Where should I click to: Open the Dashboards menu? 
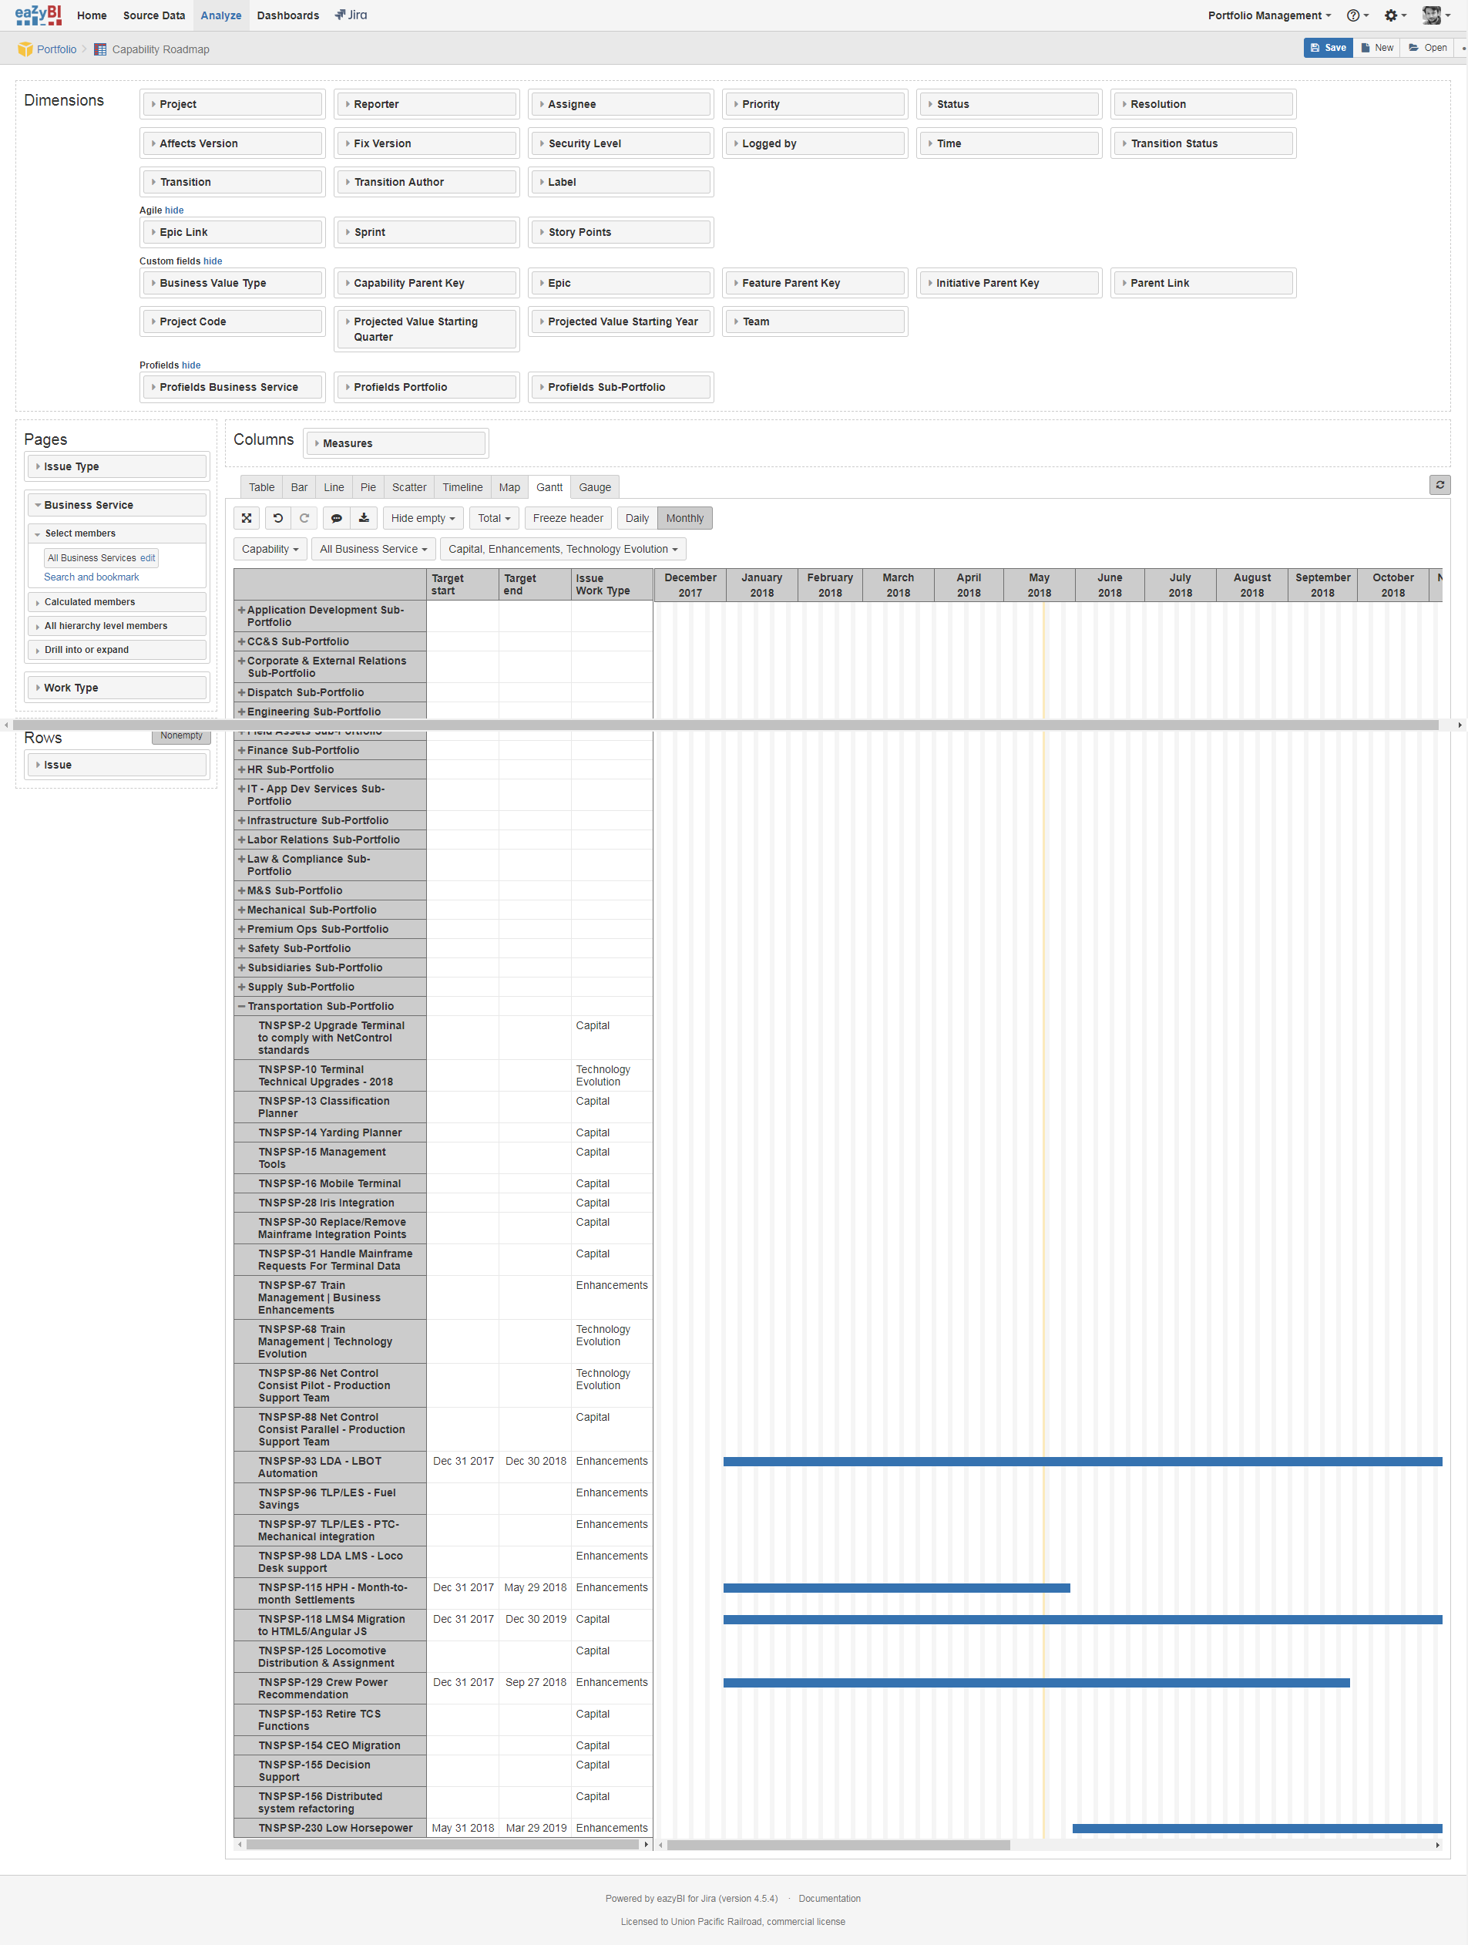click(x=287, y=15)
